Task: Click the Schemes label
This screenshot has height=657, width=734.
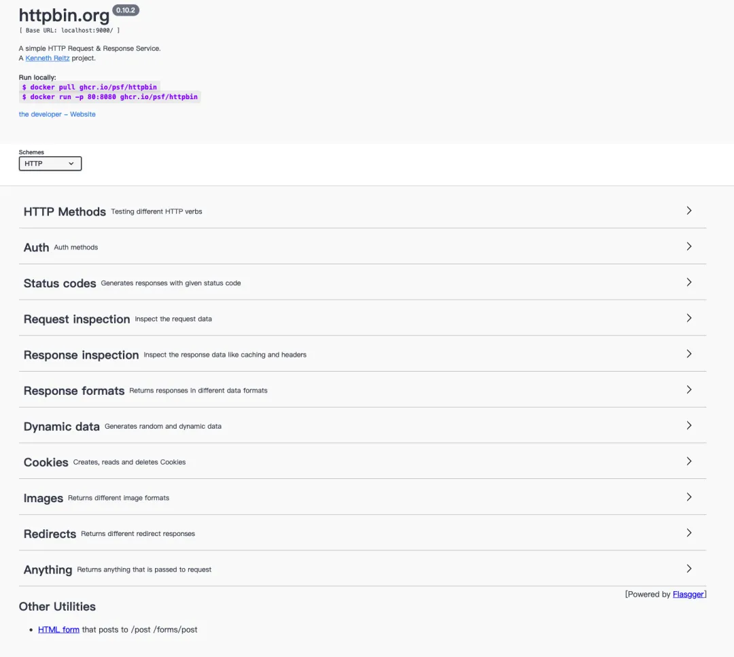Action: coord(31,152)
